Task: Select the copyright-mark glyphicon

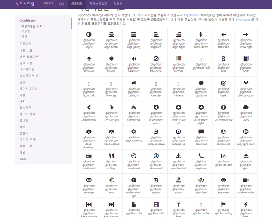Action: pos(246,132)
